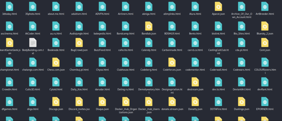Select the 35photo.html file icon
Image resolution: width=282 pixels, height=121 pixels.
pos(33,7)
